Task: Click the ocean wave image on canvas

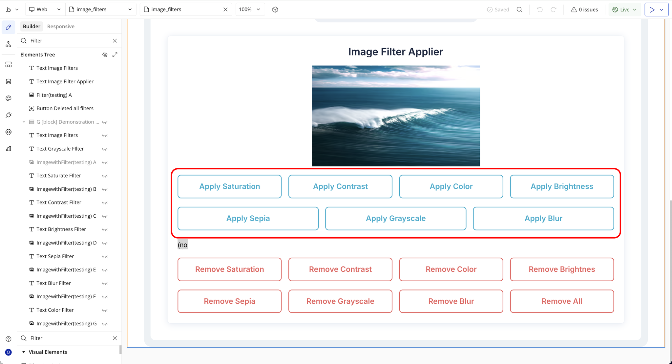Action: 395,116
